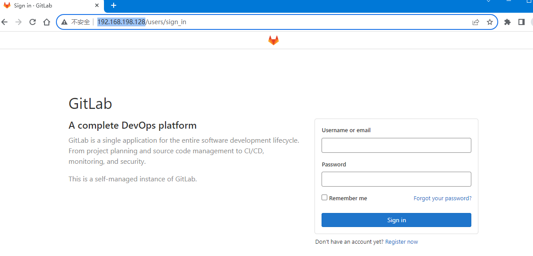Click the address bar URL
The height and width of the screenshot is (256, 533).
[141, 22]
